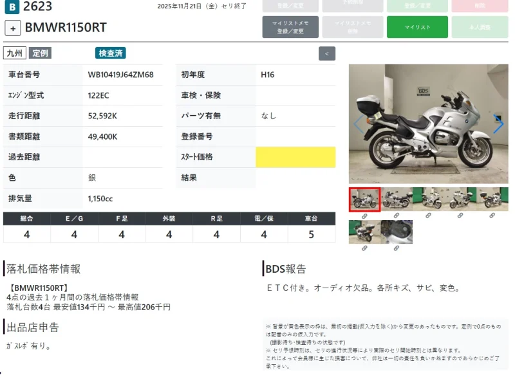Select the fourth top-row motorcycle thumbnail
The width and height of the screenshot is (515, 386).
click(x=460, y=199)
